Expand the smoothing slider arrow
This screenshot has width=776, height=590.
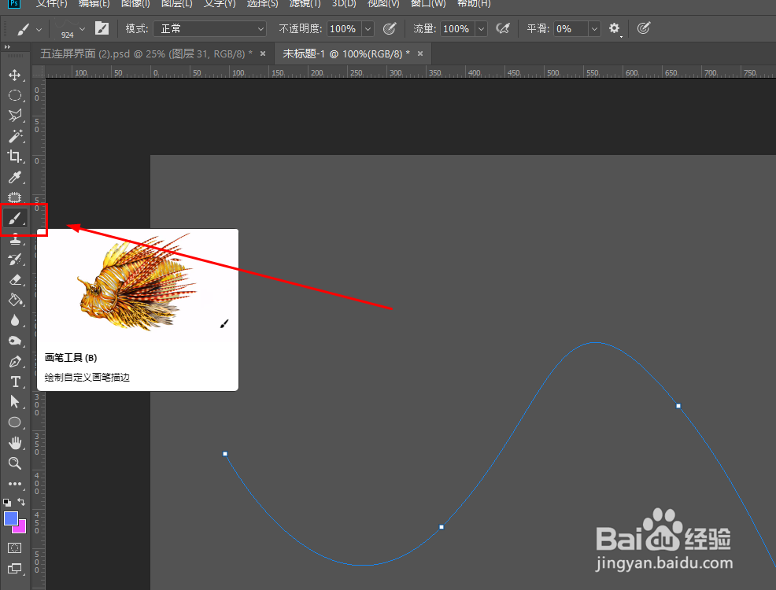coord(594,28)
